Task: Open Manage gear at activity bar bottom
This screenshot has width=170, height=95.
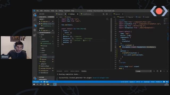Action: [x=35, y=78]
